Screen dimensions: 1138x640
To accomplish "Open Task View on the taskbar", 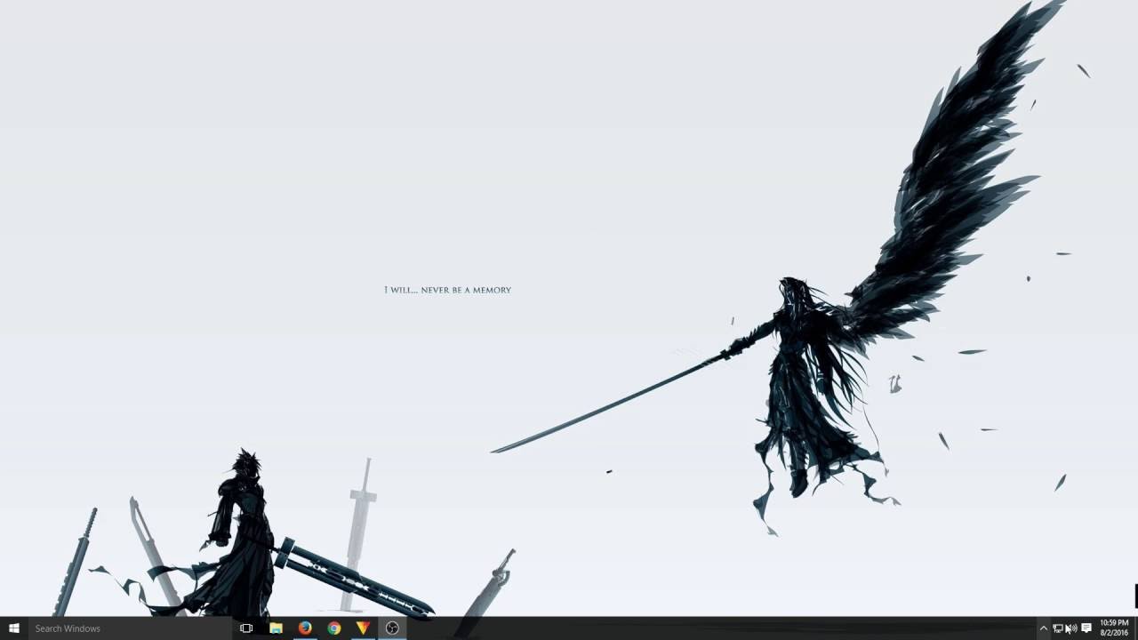I will point(246,628).
